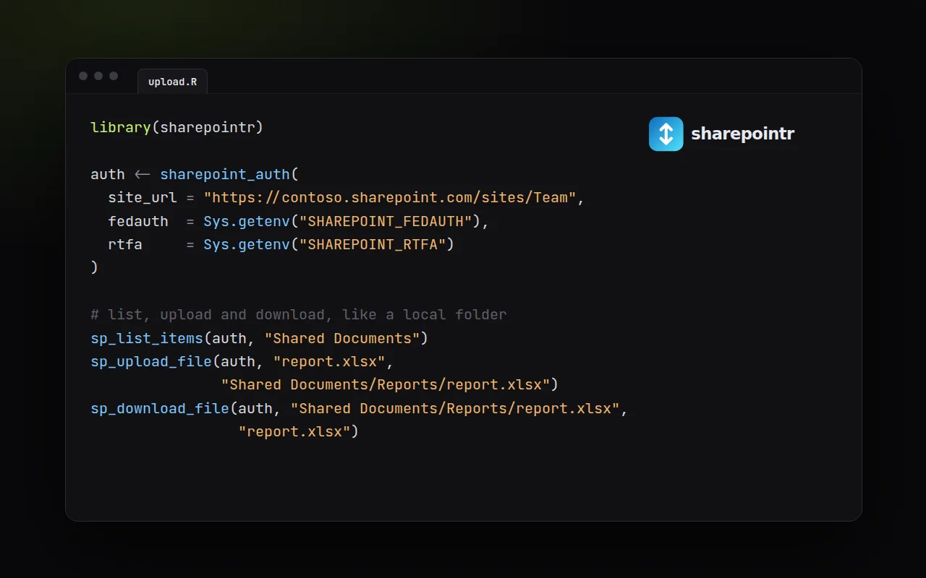This screenshot has width=926, height=578.
Task: Click the contoso.sharepoint.com site URL string
Action: tap(390, 198)
